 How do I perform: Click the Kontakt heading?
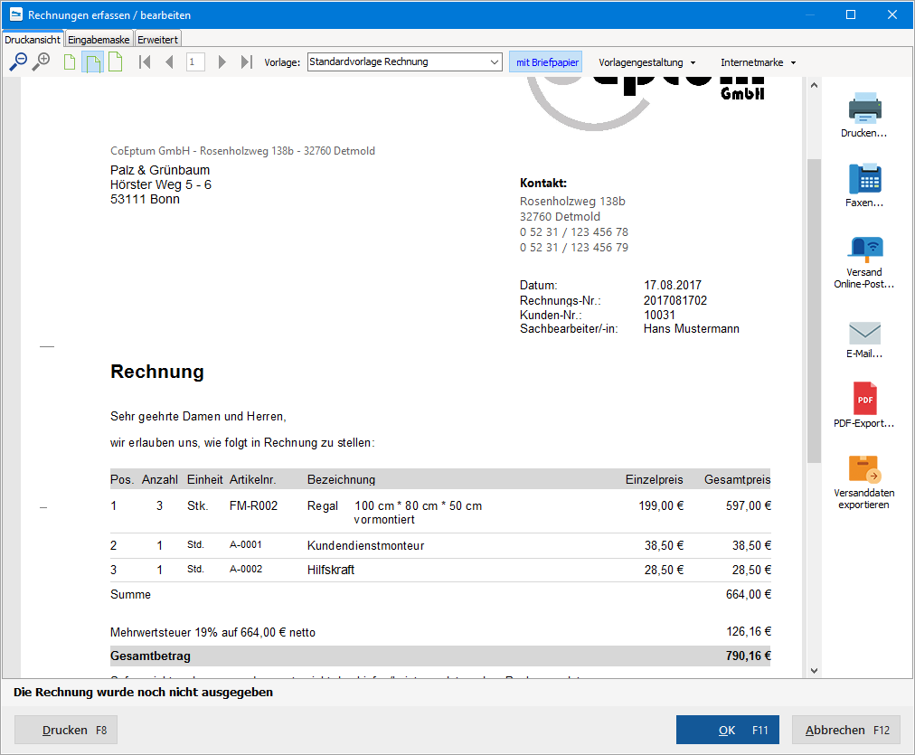543,184
